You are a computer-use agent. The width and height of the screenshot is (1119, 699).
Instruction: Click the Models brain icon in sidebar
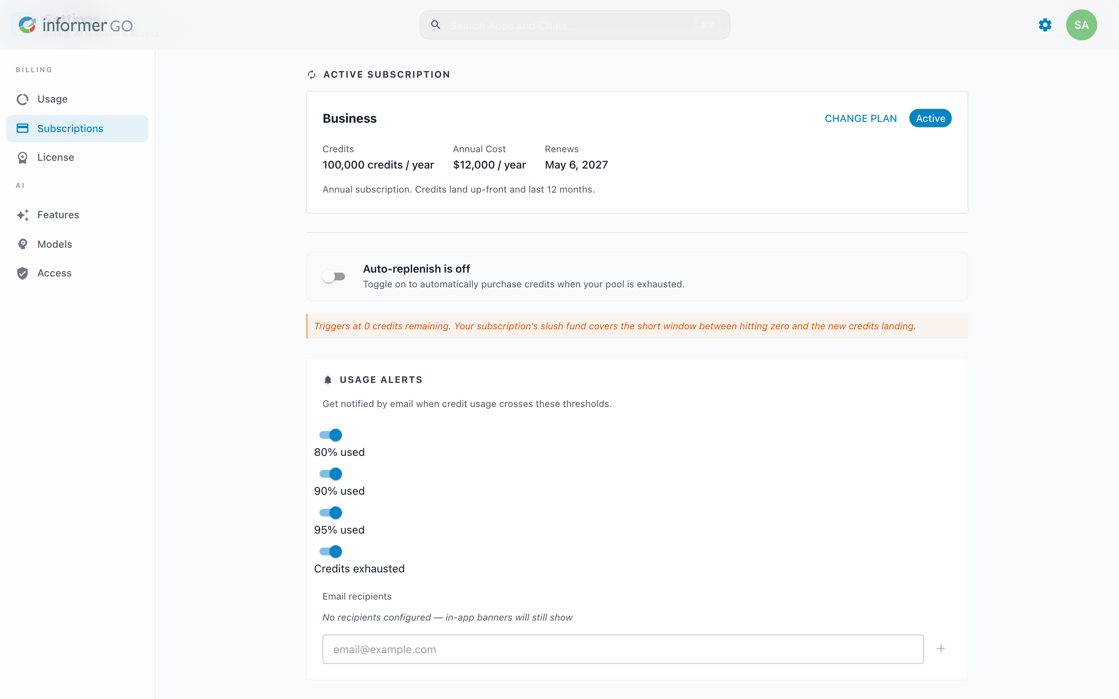tap(23, 244)
